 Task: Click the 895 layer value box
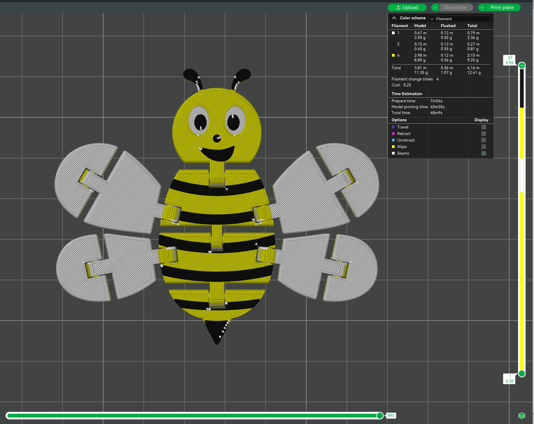[x=391, y=415]
